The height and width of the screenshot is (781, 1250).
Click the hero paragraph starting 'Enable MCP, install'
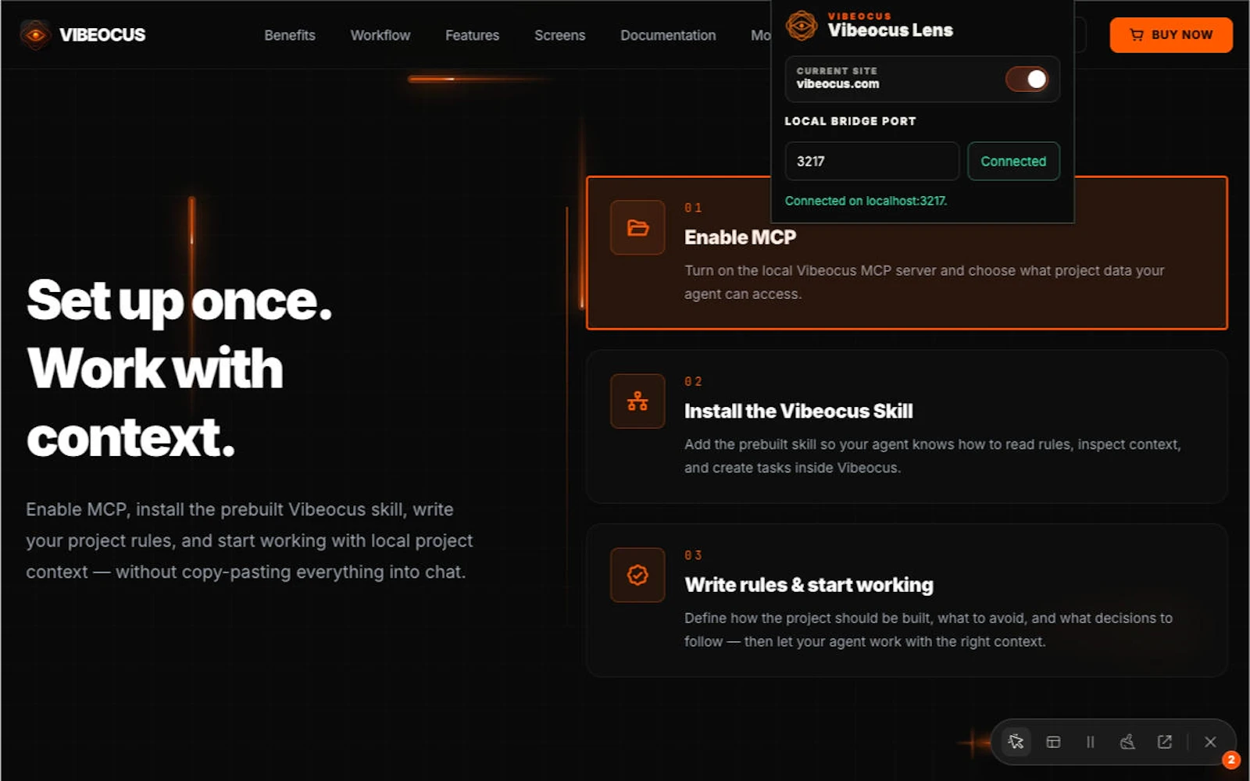(249, 540)
